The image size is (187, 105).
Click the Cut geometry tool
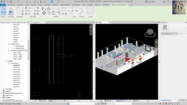point(28,11)
